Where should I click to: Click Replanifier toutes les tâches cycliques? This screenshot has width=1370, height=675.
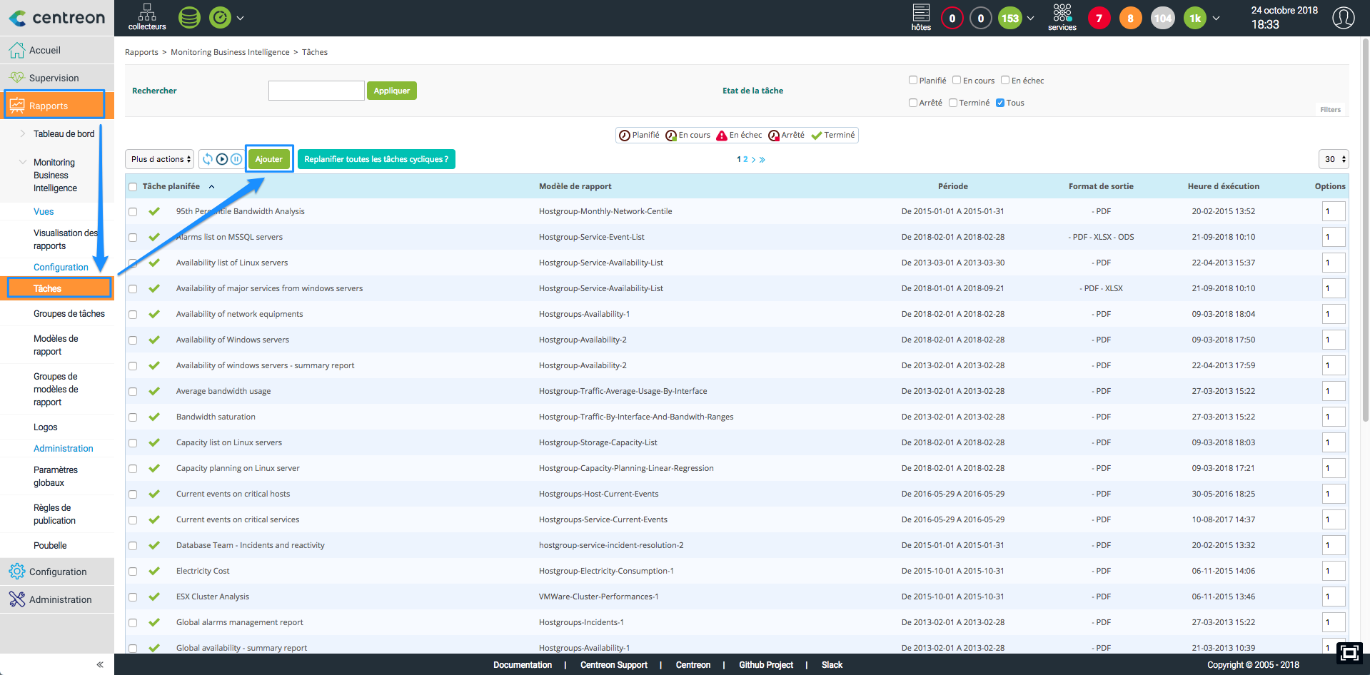[x=376, y=159]
